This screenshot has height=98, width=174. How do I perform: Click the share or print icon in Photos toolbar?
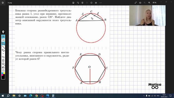pos(96,3)
